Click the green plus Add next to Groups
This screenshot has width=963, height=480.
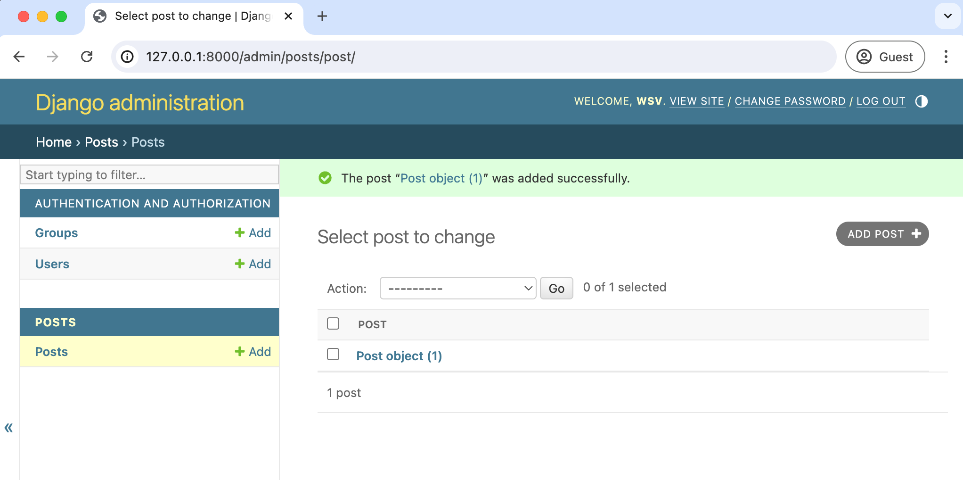(253, 233)
